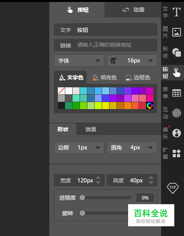
Task: Pick the hot pink swatch at second-row end
Action: click(150, 98)
